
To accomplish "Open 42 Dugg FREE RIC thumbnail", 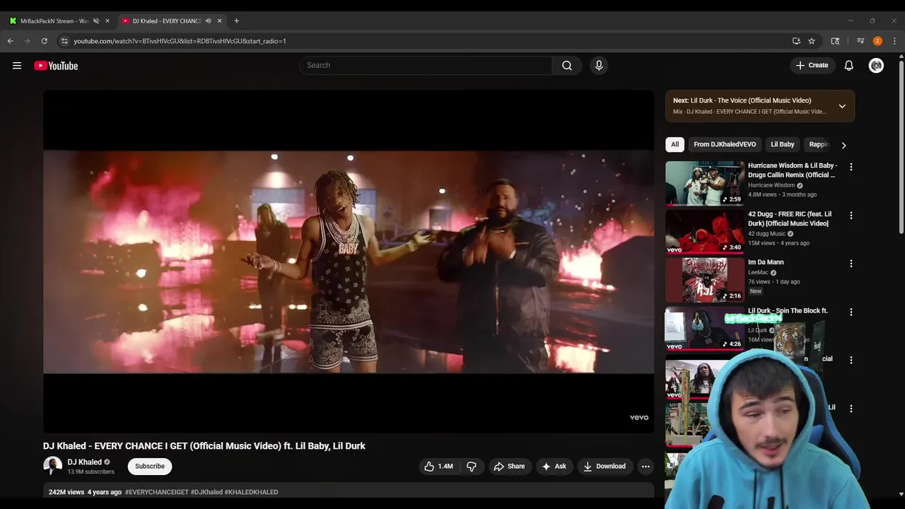I will (705, 232).
